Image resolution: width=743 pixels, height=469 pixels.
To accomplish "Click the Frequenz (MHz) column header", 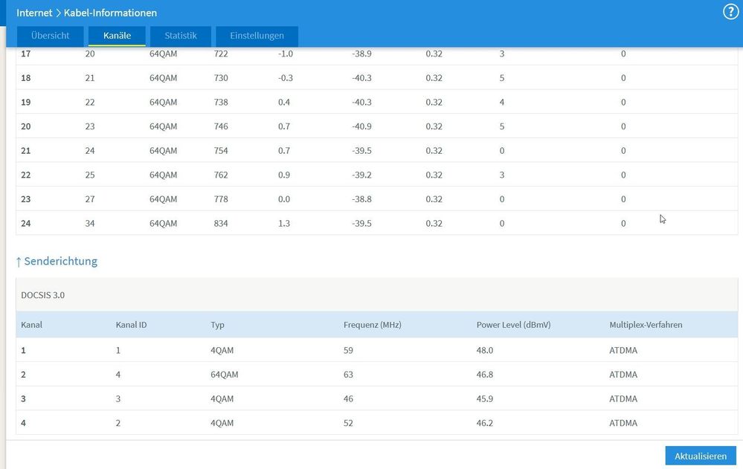I will [373, 325].
